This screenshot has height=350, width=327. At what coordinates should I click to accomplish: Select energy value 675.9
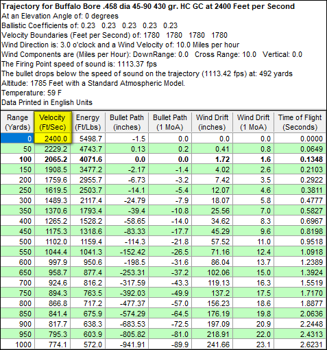point(88,314)
